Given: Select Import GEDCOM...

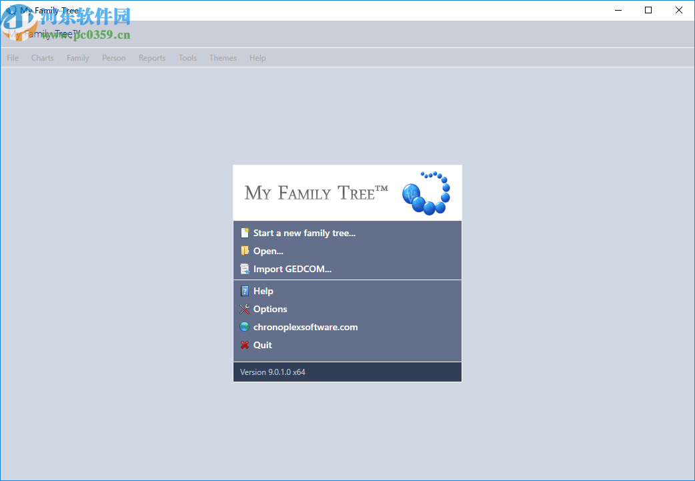Looking at the screenshot, I should (293, 269).
